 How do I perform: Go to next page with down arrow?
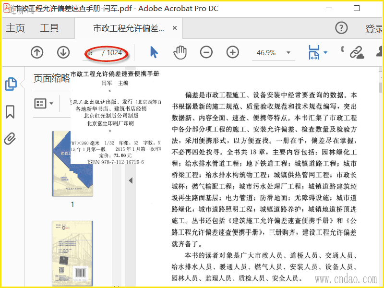click(63, 52)
